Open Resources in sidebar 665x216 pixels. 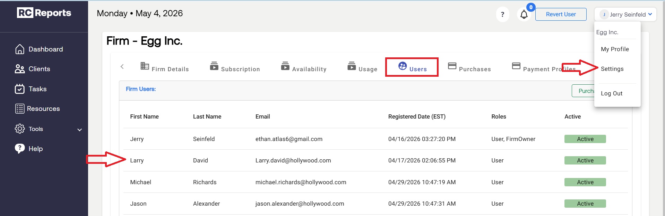tap(44, 109)
